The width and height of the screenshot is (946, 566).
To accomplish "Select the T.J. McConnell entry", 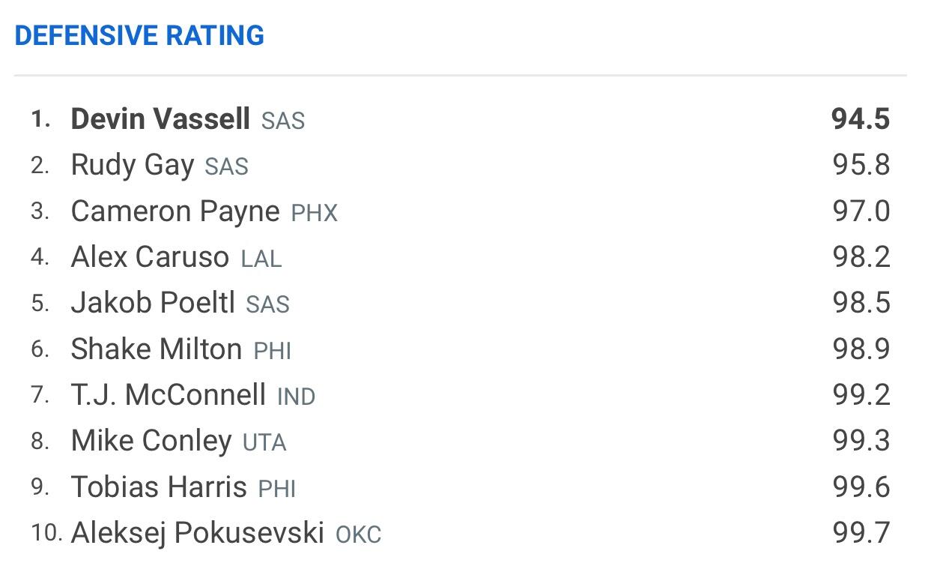I will tap(169, 395).
